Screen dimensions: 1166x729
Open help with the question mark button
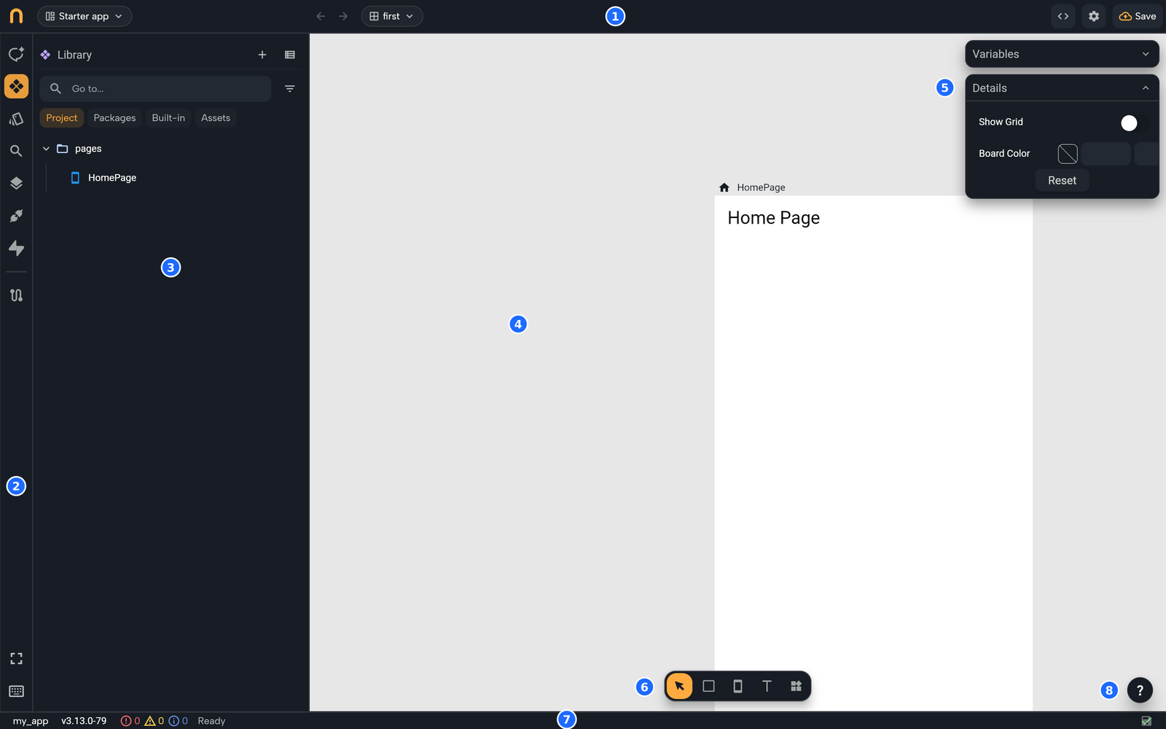pos(1140,690)
